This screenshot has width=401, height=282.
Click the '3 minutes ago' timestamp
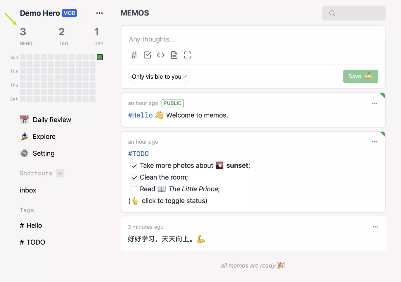click(145, 227)
